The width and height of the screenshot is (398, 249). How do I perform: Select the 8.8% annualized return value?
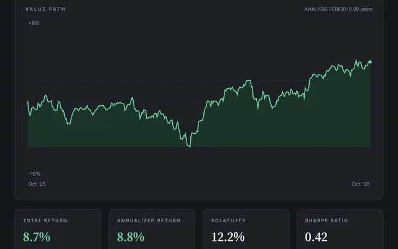131,237
